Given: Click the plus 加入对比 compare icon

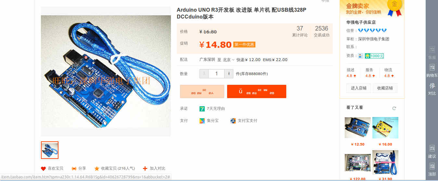Looking at the screenshot, I should (145, 168).
